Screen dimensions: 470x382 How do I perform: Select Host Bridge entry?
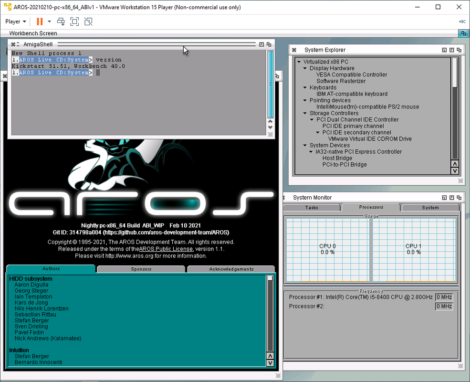point(337,158)
